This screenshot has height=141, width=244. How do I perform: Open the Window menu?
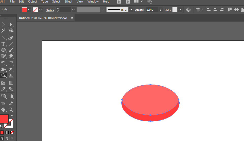click(x=93, y=2)
